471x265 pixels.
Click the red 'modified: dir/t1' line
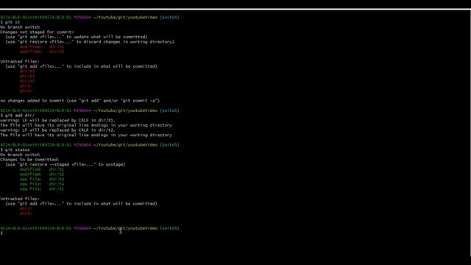coord(42,47)
